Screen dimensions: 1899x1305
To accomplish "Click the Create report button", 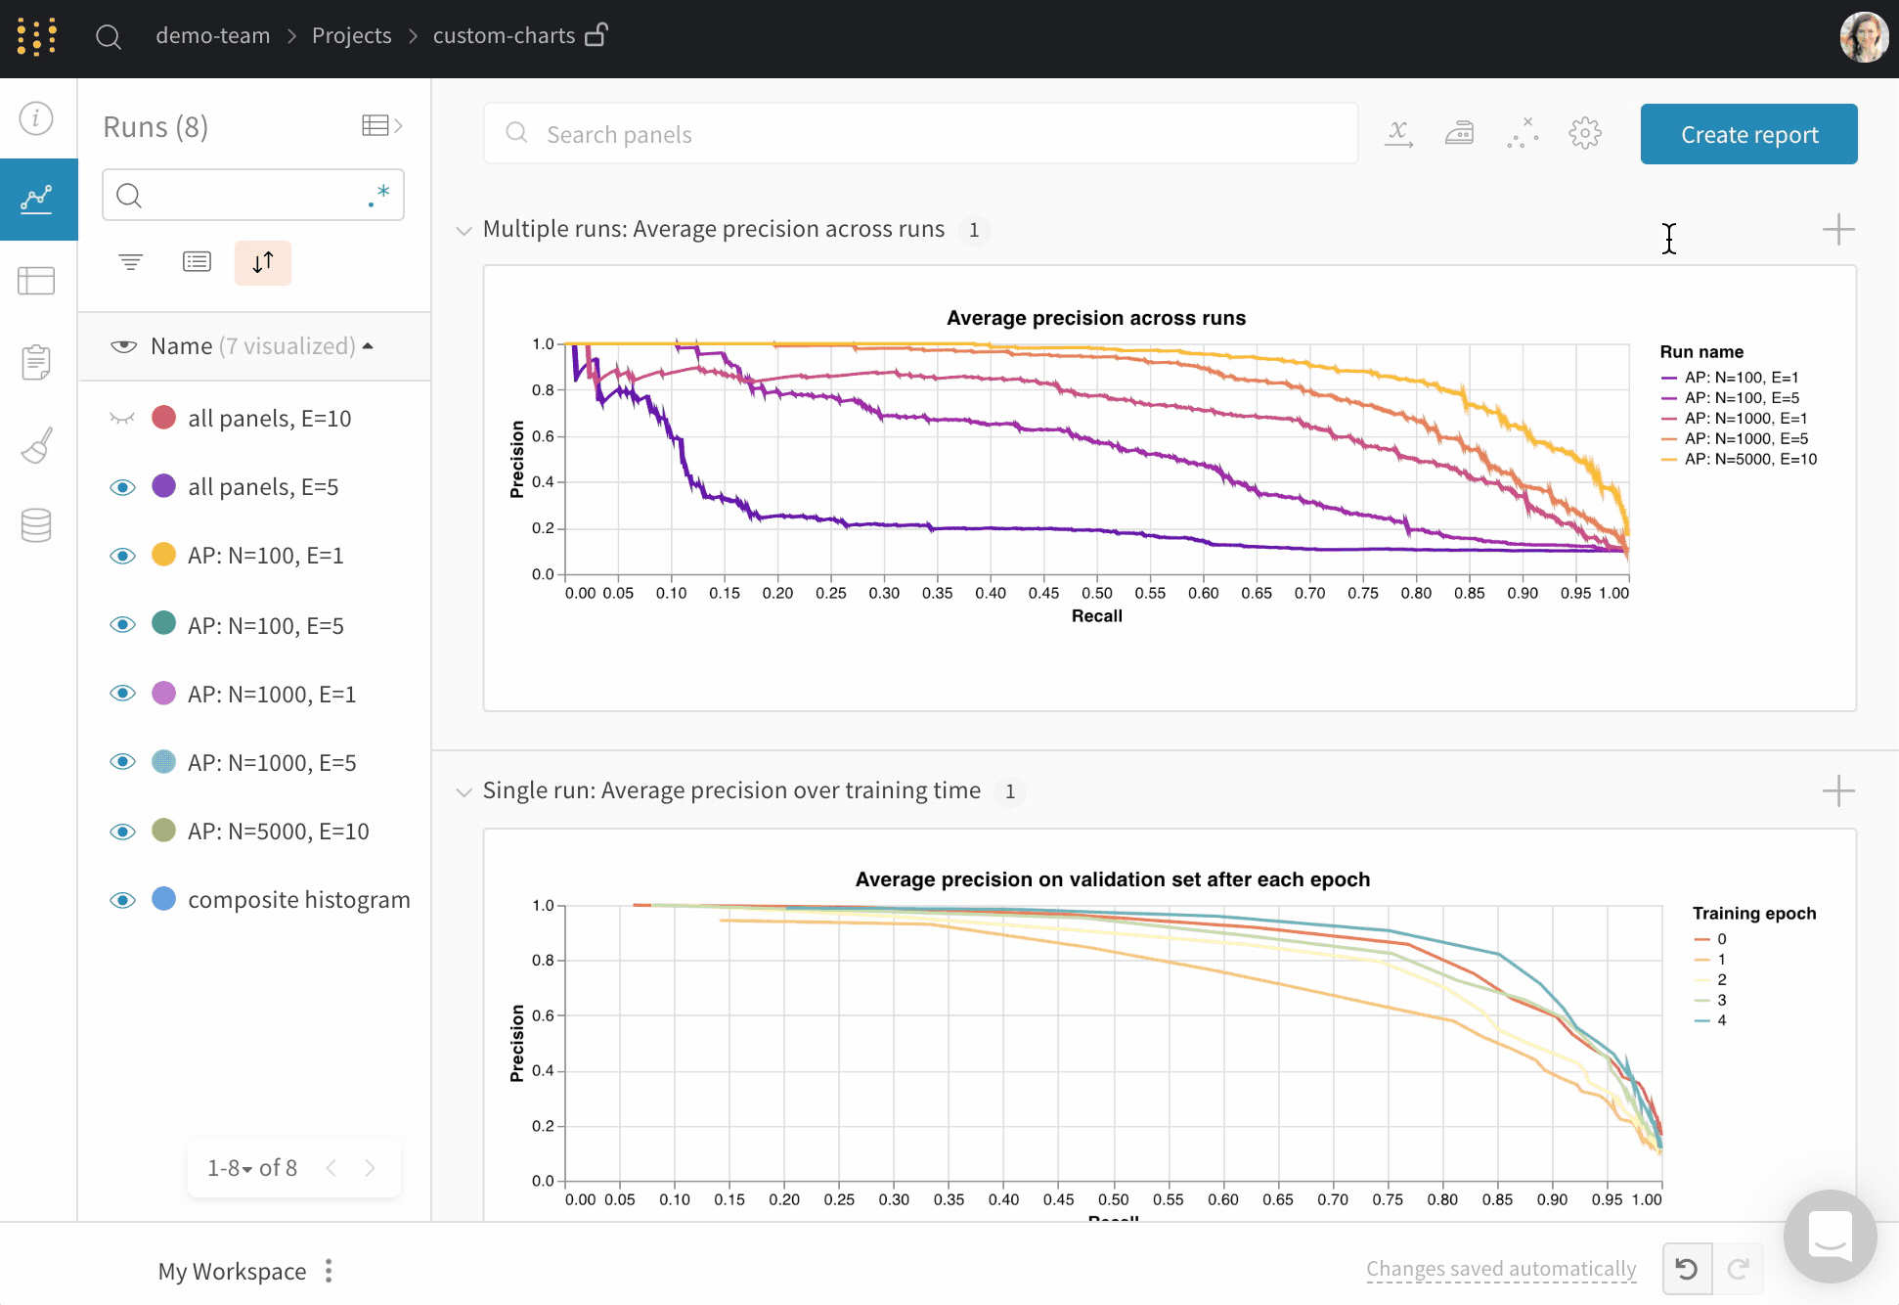I will pos(1748,134).
